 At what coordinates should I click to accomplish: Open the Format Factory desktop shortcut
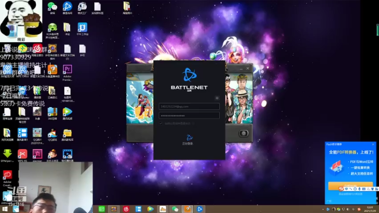[82, 8]
